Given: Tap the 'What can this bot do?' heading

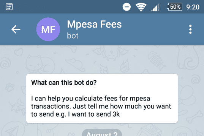Looking at the screenshot, I should [x=64, y=83].
